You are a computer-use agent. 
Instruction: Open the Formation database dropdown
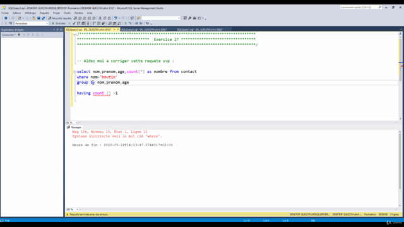pos(47,23)
